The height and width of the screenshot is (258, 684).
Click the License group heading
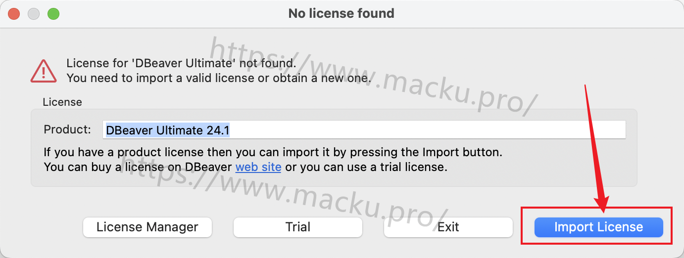pos(62,102)
